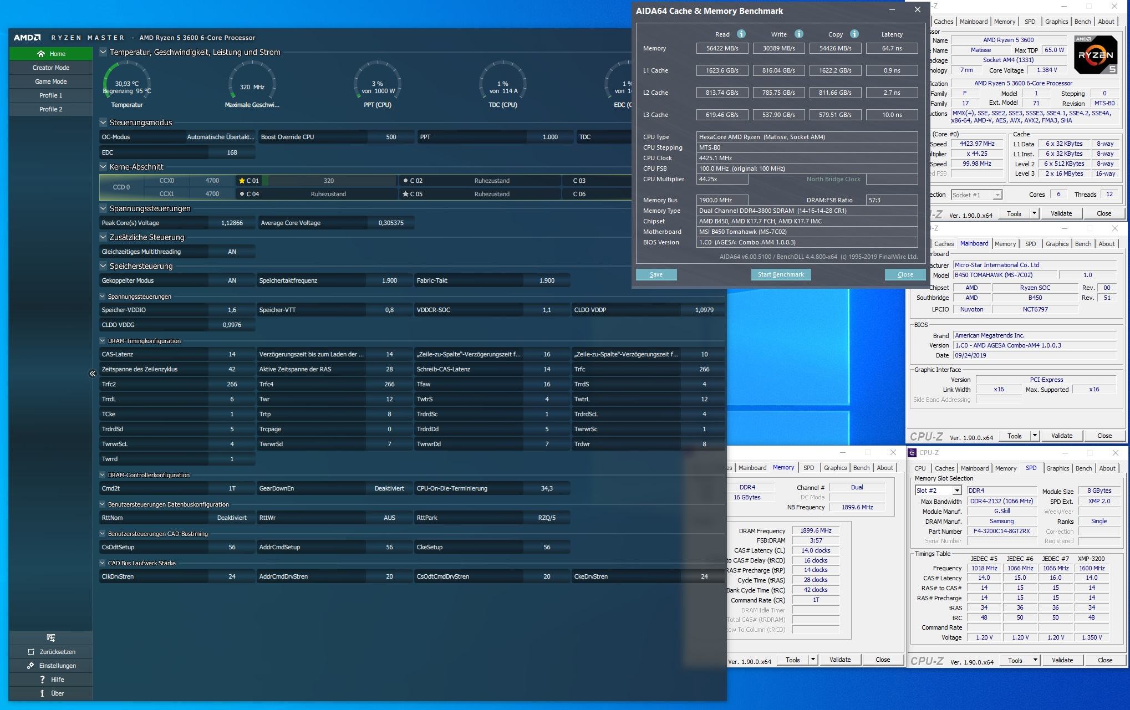Click the star marker on core C 01

[x=242, y=181]
